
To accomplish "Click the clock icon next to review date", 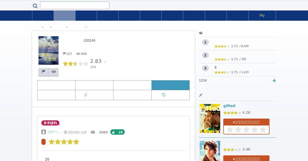I will click(65, 132).
